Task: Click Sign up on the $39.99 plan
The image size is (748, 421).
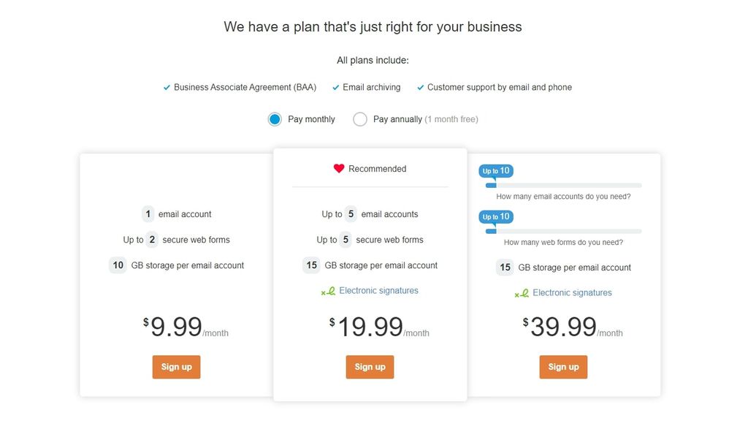Action: coord(563,367)
